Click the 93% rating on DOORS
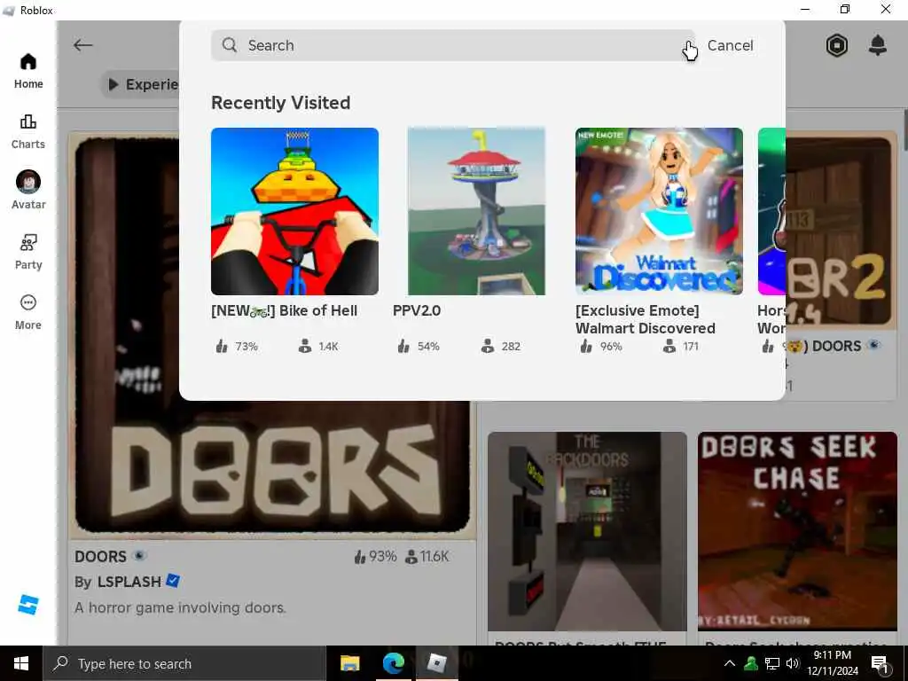Screen dimensions: 908x681 click(375, 557)
